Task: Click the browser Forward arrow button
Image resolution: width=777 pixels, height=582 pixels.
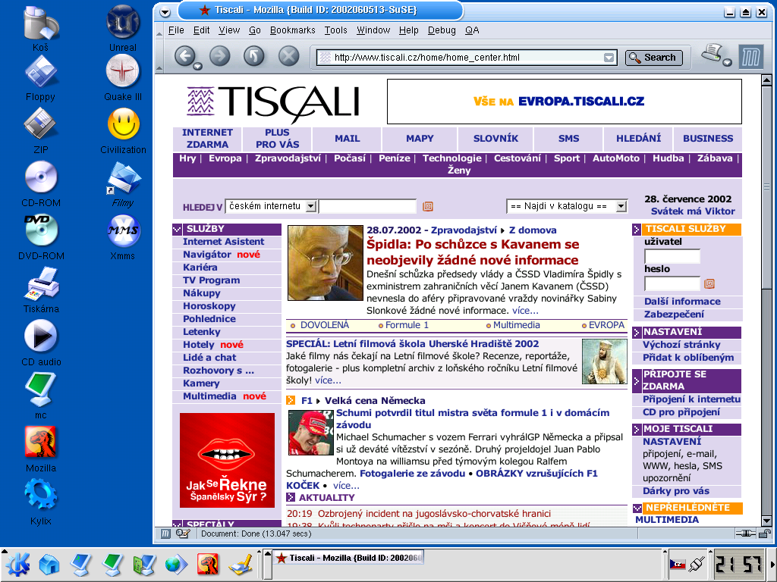Action: (219, 56)
